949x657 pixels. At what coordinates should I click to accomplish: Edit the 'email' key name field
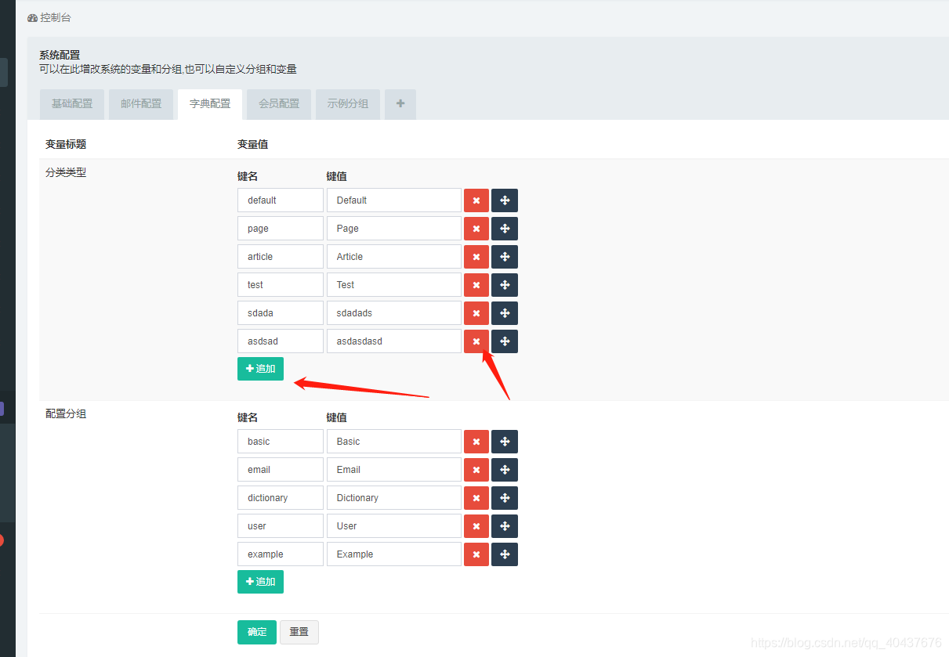coord(281,470)
